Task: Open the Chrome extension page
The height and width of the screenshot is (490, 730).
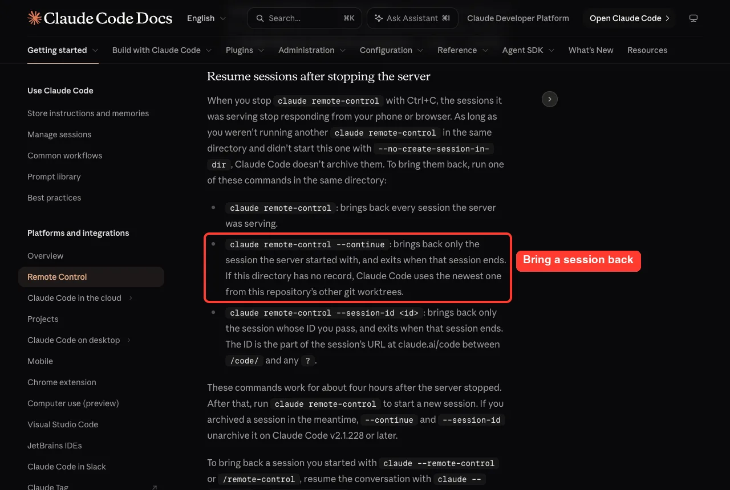Action: pos(62,382)
